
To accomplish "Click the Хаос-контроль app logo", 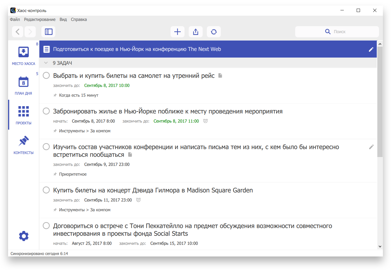I will 13,10.
